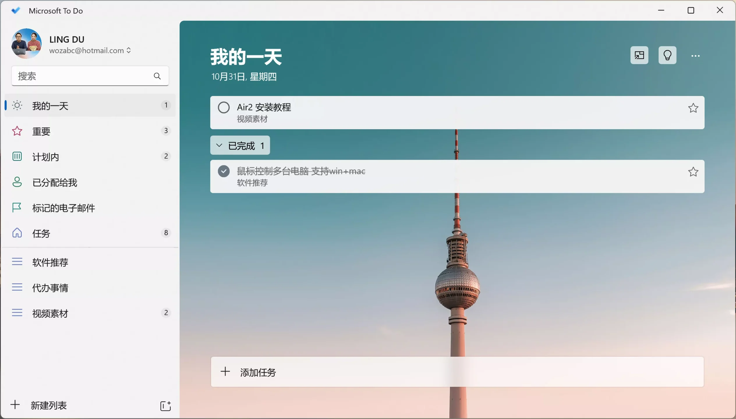
Task: Go to the 计划内 list
Action: [46, 157]
